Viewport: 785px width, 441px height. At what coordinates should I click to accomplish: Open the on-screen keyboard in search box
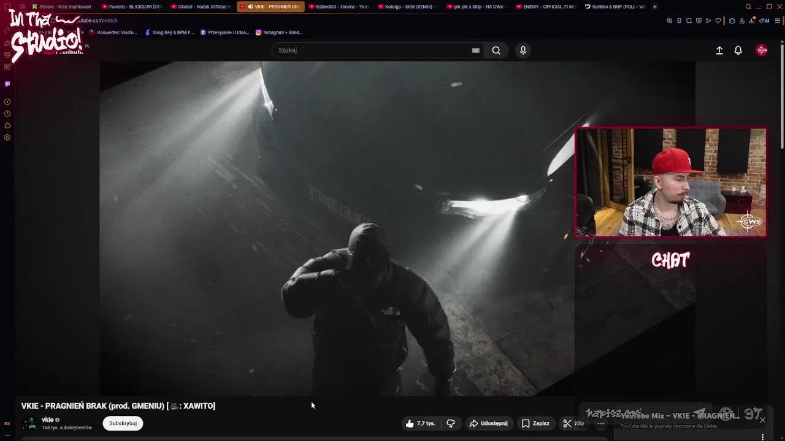475,50
